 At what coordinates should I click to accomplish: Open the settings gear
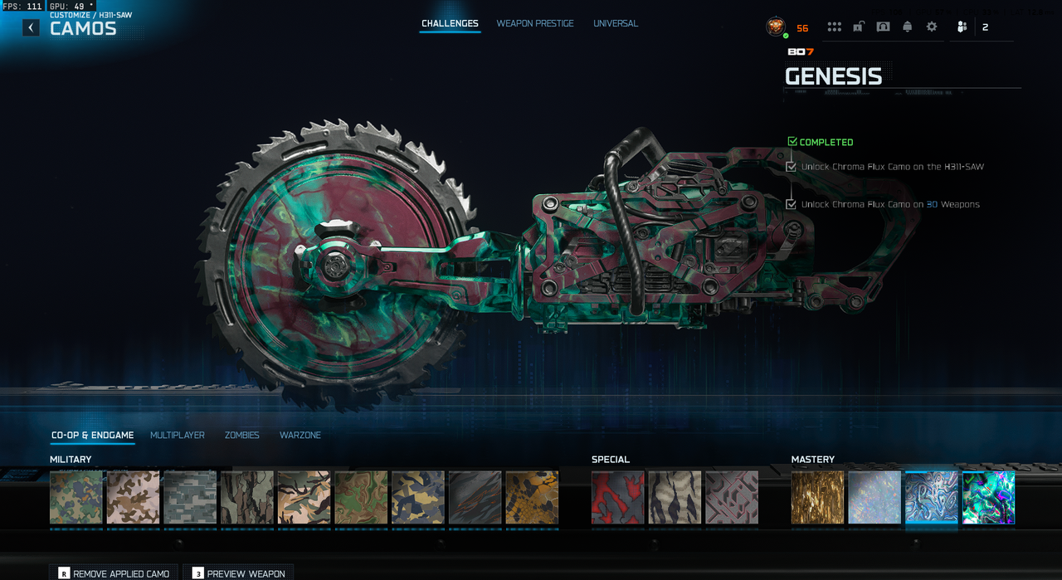tap(932, 27)
